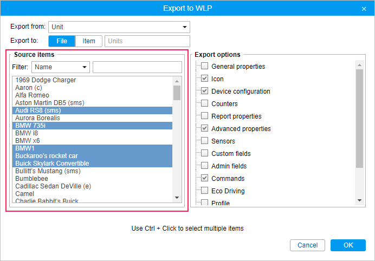Open the Export from dropdown
This screenshot has height=261, width=375.
119,27
